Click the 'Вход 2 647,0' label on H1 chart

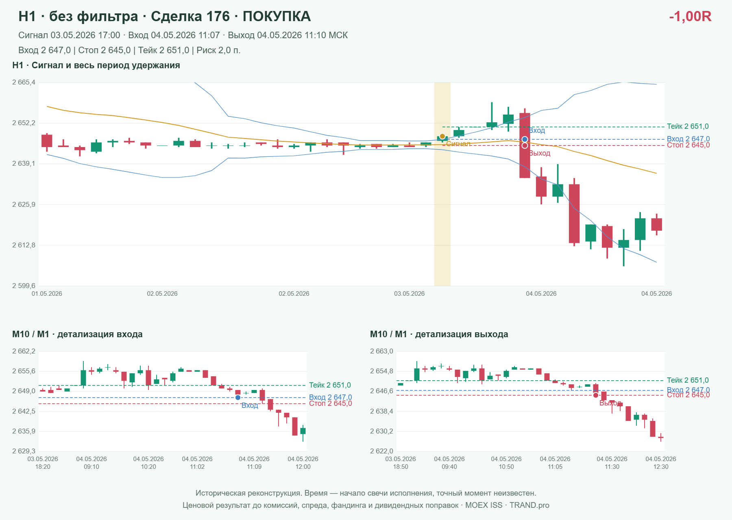click(688, 139)
